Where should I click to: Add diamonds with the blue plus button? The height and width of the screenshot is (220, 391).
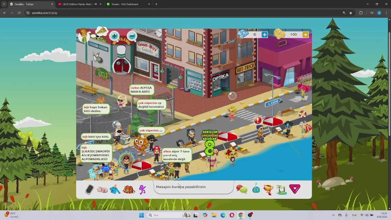point(265,35)
